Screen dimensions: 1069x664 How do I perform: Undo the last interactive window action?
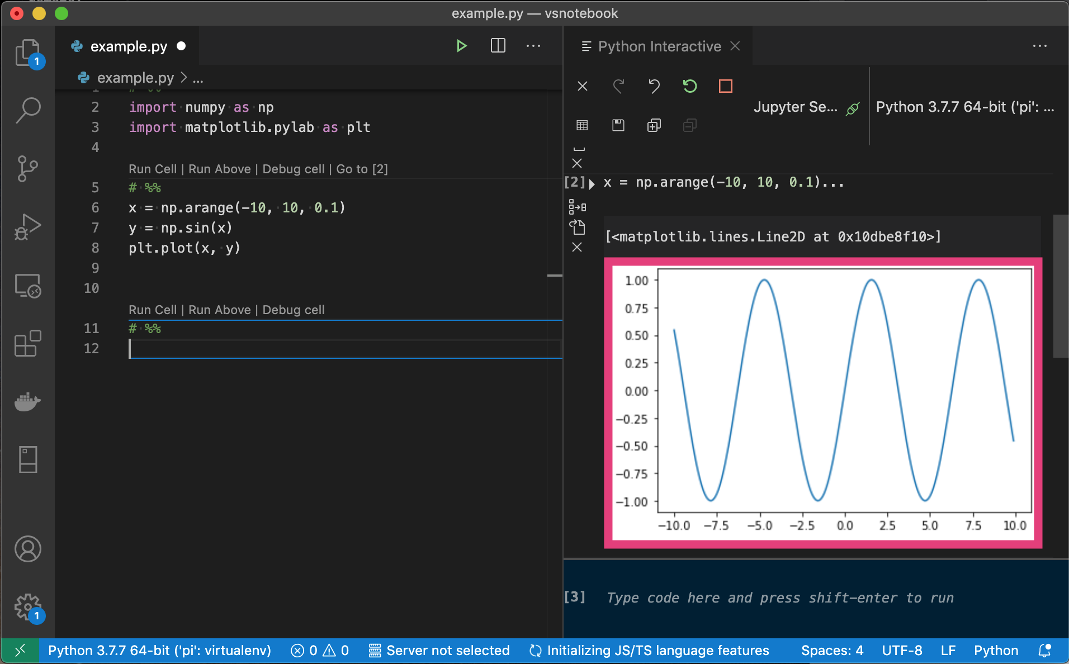click(x=654, y=86)
